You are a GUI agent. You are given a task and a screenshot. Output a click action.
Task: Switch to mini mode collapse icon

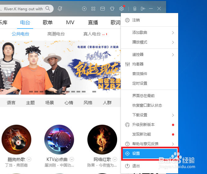tap(143, 9)
